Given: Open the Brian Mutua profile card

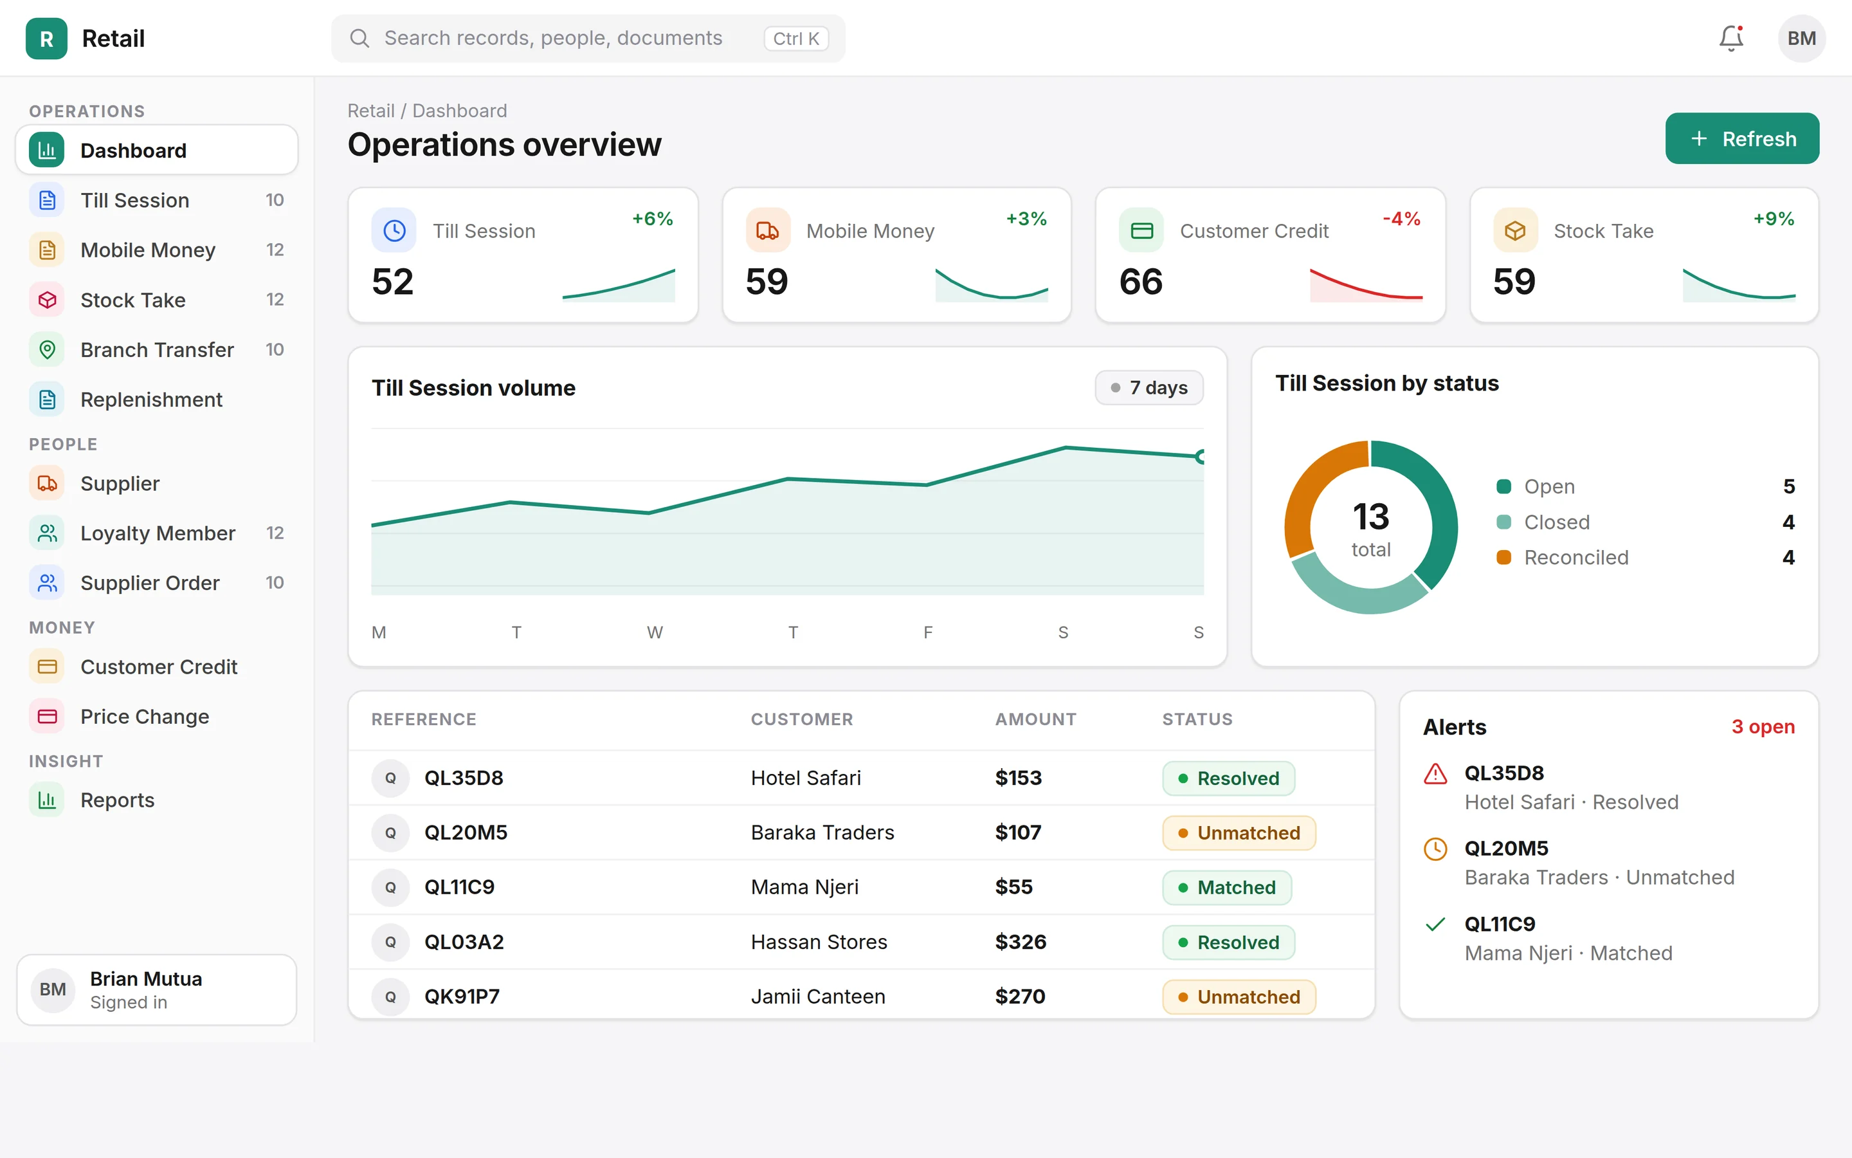Looking at the screenshot, I should [156, 989].
